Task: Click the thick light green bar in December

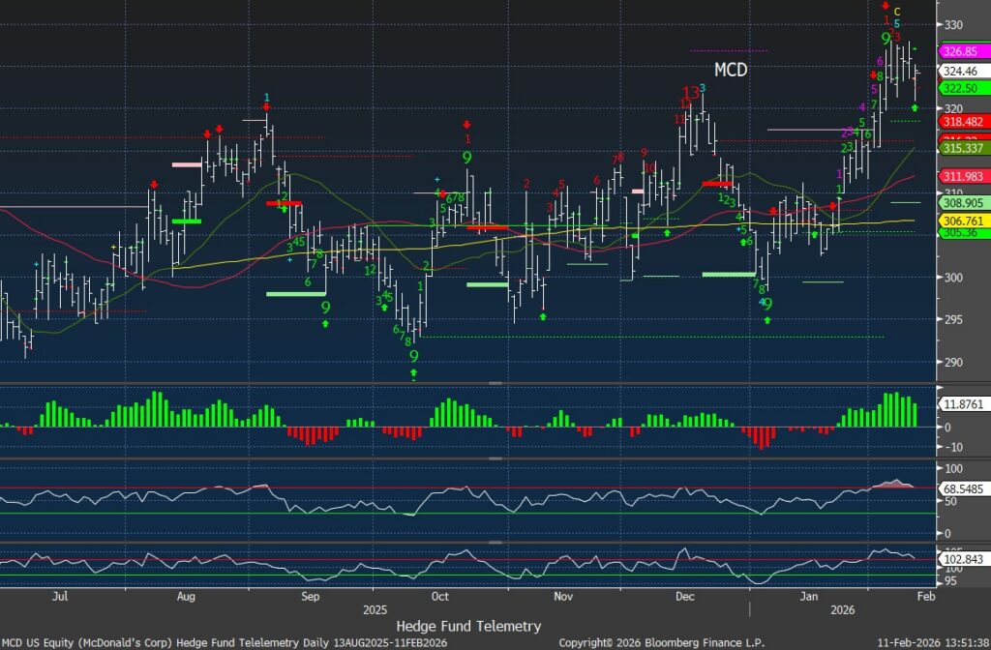Action: pyautogui.click(x=721, y=275)
